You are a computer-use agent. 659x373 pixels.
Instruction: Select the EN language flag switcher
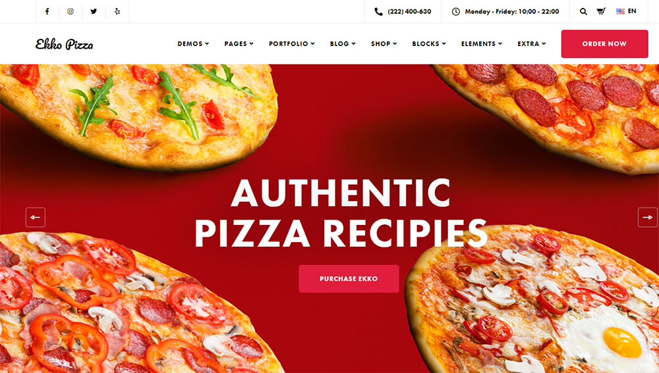(x=626, y=11)
